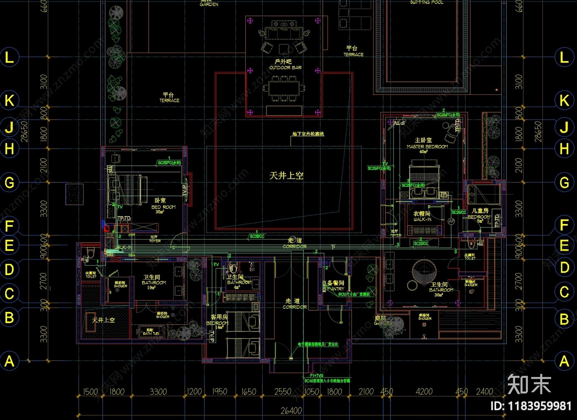Screen dimensions: 577x420
Task: Select the 电子猫眼需精装及厂家定位 annotation
Action: (x=318, y=344)
